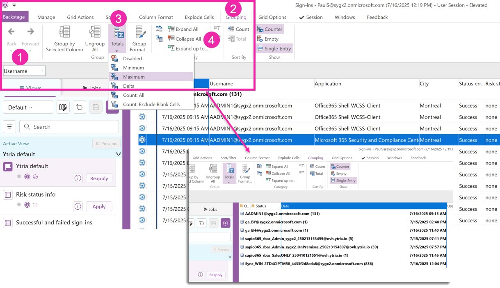The height and width of the screenshot is (288, 500).
Task: Click the Search views input field
Action: click(x=69, y=127)
